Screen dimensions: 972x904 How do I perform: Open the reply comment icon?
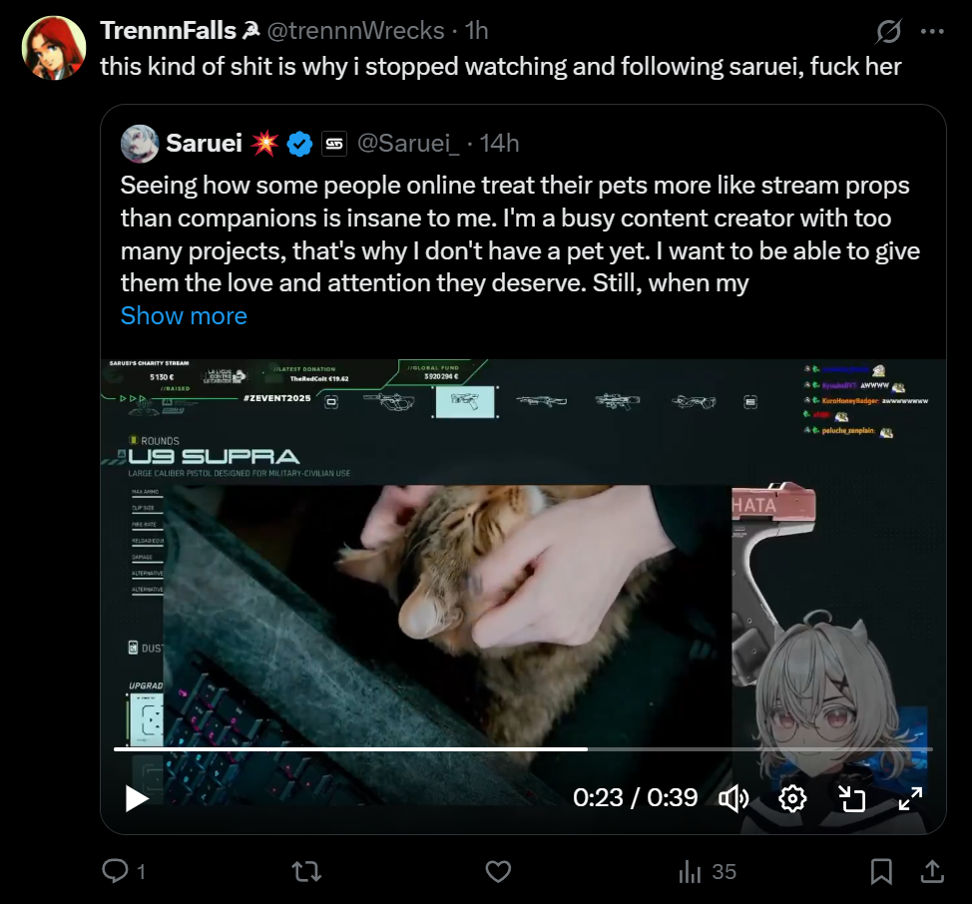point(116,870)
